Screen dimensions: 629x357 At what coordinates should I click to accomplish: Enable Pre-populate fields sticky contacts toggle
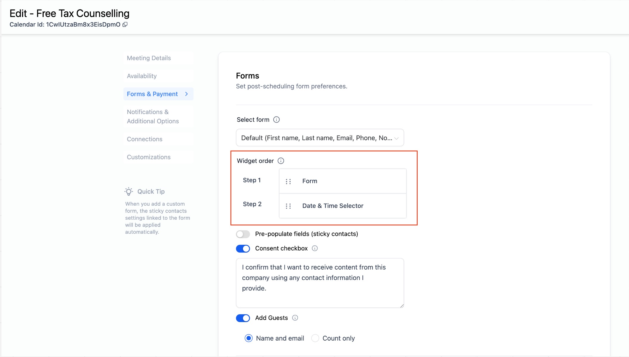[x=243, y=234]
